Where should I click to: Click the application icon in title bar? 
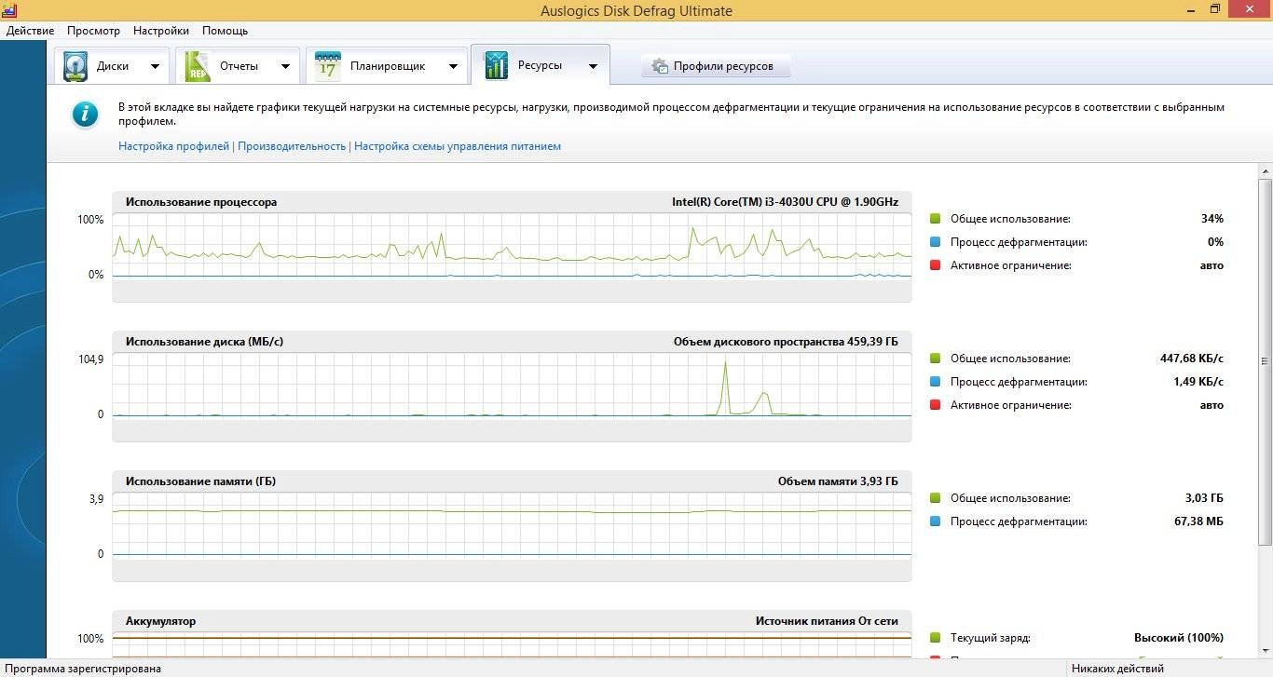(x=11, y=10)
